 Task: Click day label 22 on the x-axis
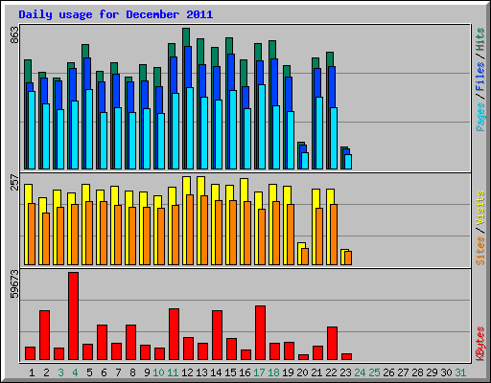click(x=331, y=372)
